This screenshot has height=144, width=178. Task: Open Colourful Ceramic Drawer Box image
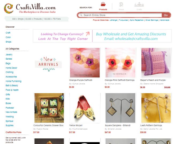pos(49,108)
